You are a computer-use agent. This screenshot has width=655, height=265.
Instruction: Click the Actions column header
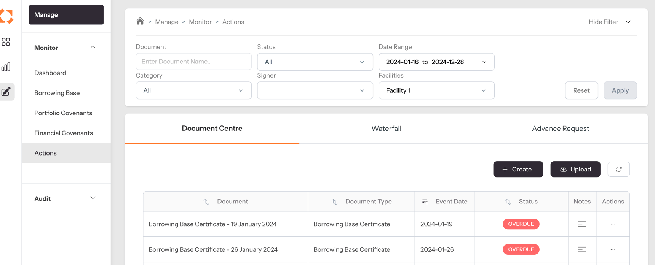pos(613,202)
